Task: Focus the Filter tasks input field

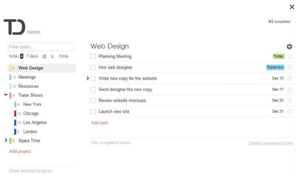Action: [41, 47]
